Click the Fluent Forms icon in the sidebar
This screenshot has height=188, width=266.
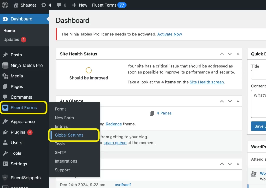(x=5, y=107)
